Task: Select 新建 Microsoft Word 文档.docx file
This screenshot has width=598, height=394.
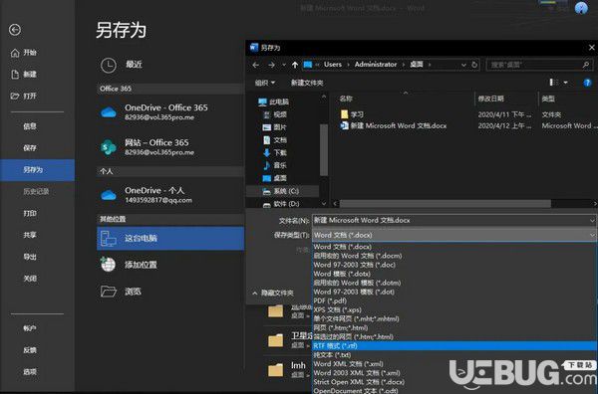Action: click(x=394, y=125)
